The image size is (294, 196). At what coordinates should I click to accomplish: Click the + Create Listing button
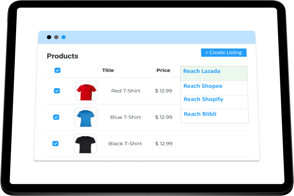click(224, 53)
